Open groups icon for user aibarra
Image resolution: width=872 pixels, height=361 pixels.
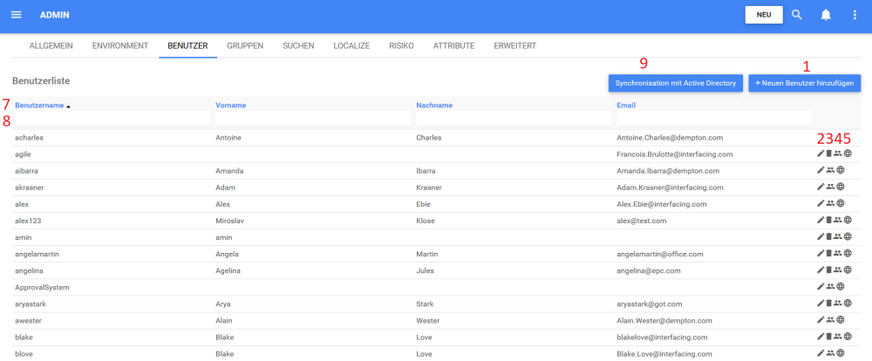pos(830,170)
